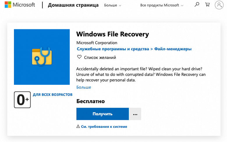
Task: Click the "Microsoft Corporation" publisher name
Action: click(97, 43)
